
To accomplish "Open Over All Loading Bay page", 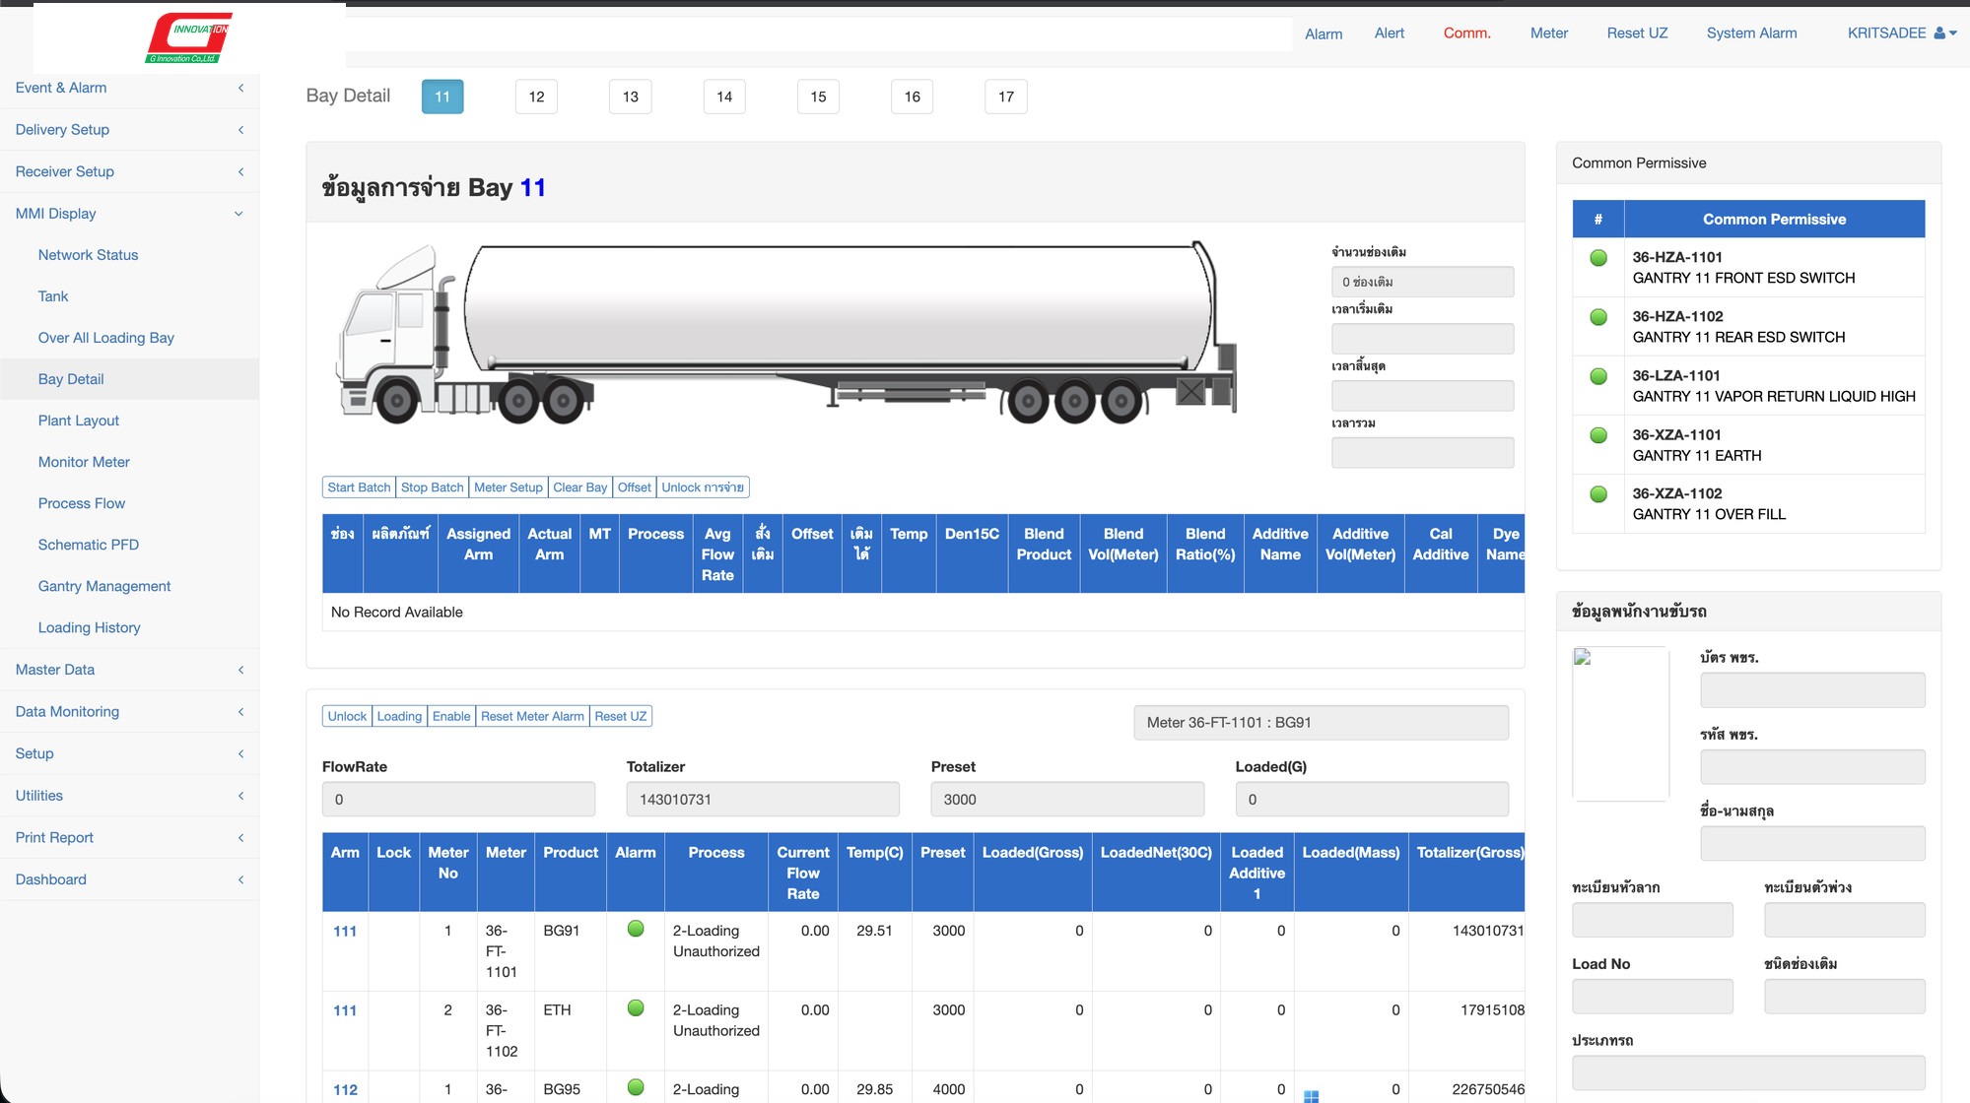I will [105, 338].
